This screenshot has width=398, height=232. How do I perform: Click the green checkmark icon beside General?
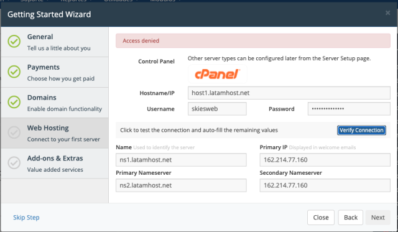[14, 42]
